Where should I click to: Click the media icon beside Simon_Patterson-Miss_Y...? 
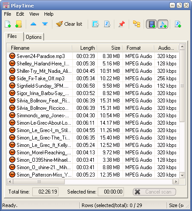coord(12,174)
